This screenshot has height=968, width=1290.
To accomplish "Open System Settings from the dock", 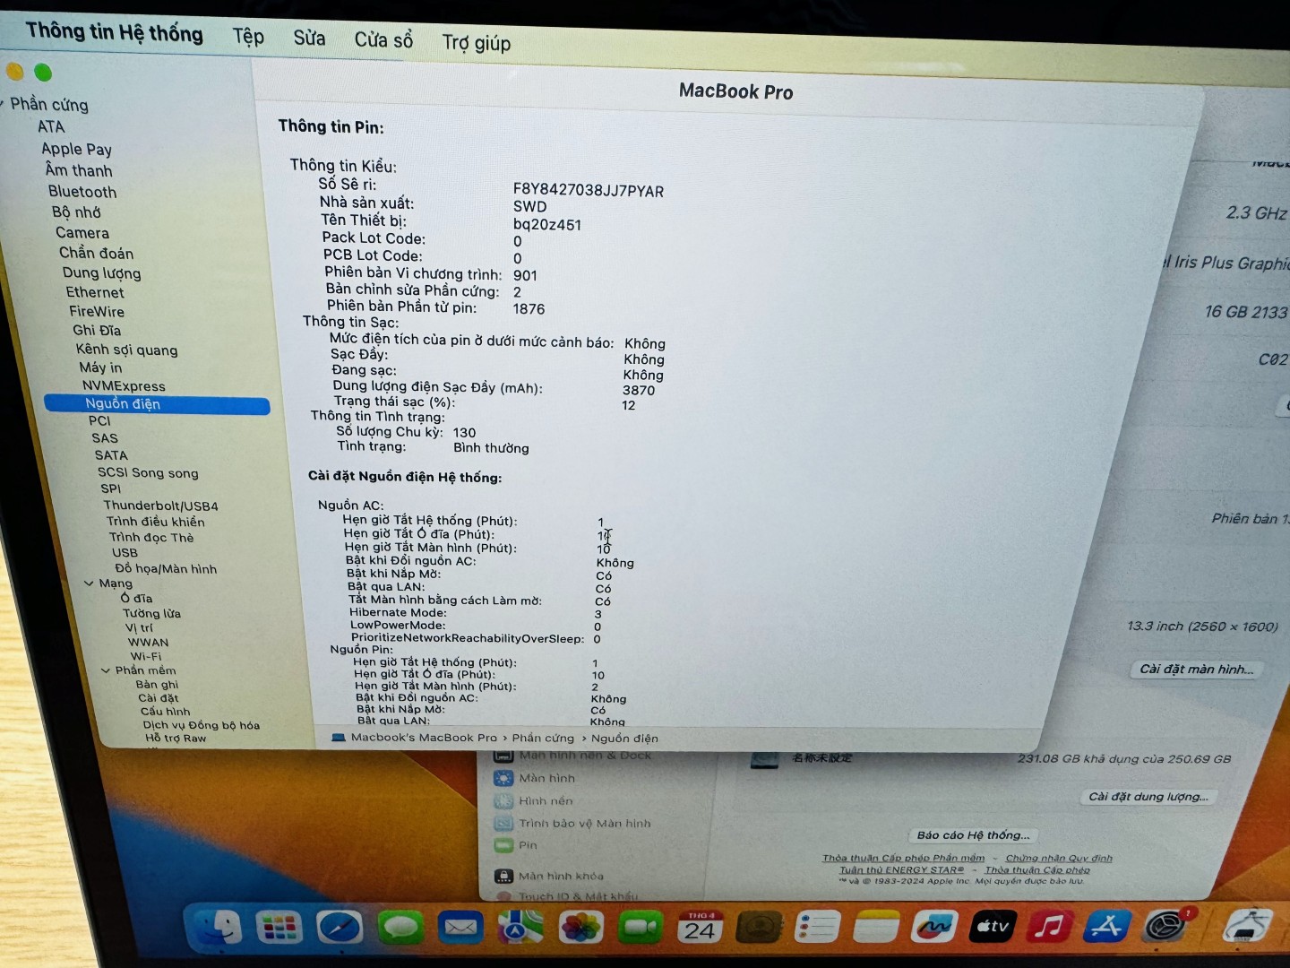I will pos(1165,927).
